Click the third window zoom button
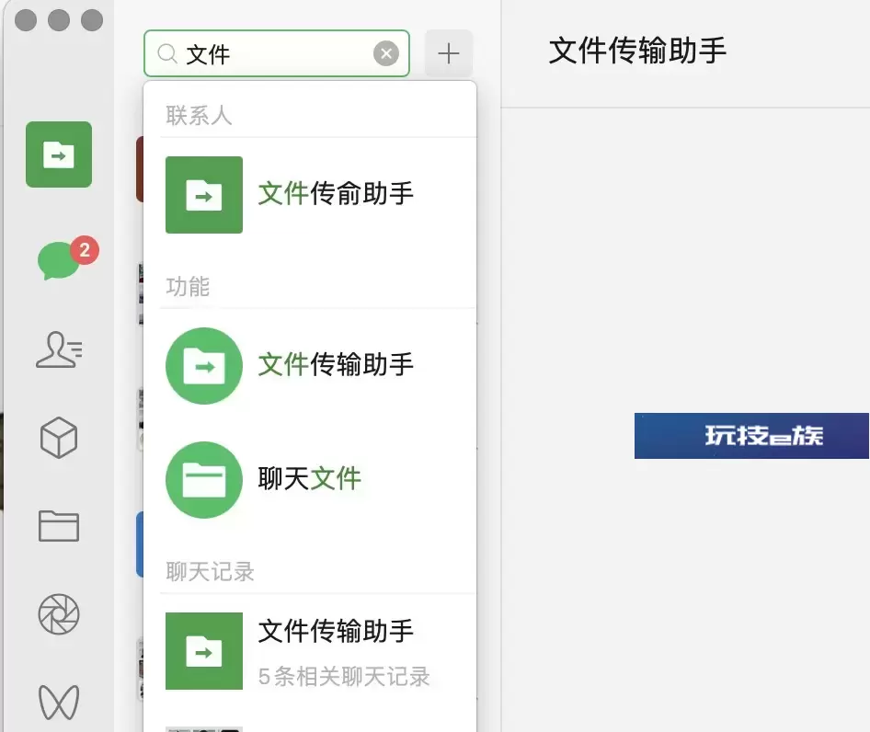 [92, 20]
